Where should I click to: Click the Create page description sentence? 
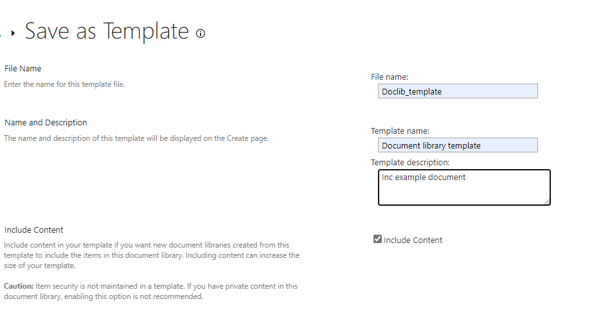pyautogui.click(x=136, y=138)
